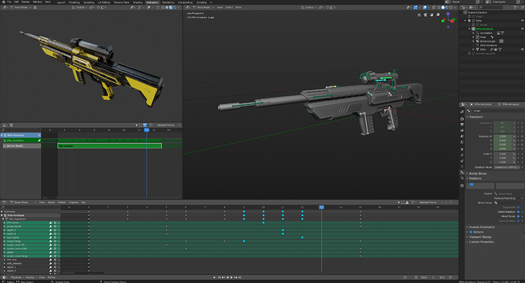Expand the Inverse Kinematics panel
The width and height of the screenshot is (525, 283).
481,227
